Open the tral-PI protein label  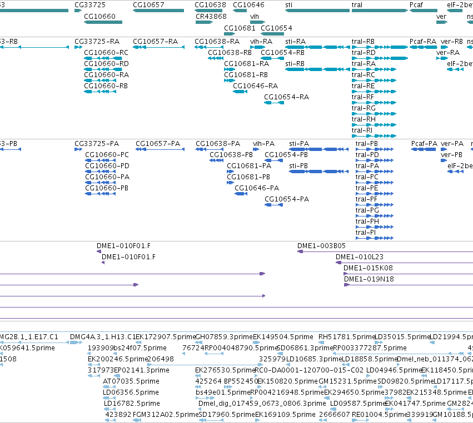[x=365, y=232]
